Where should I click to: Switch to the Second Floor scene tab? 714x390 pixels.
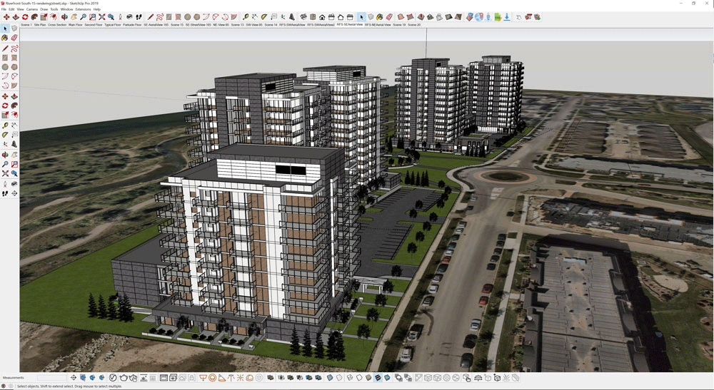pyautogui.click(x=94, y=24)
